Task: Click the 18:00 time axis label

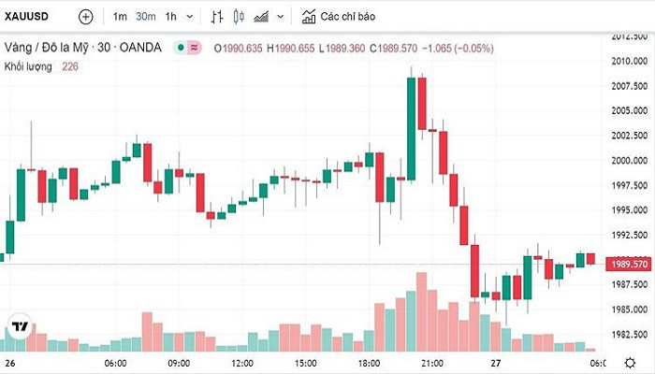Action: pos(368,362)
